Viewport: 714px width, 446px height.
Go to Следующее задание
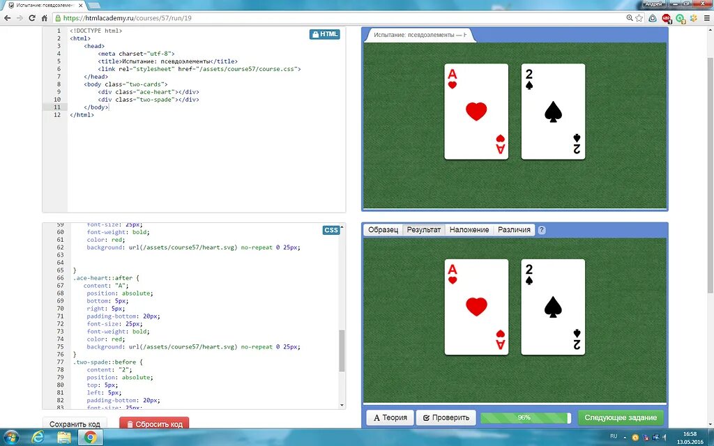(621, 418)
